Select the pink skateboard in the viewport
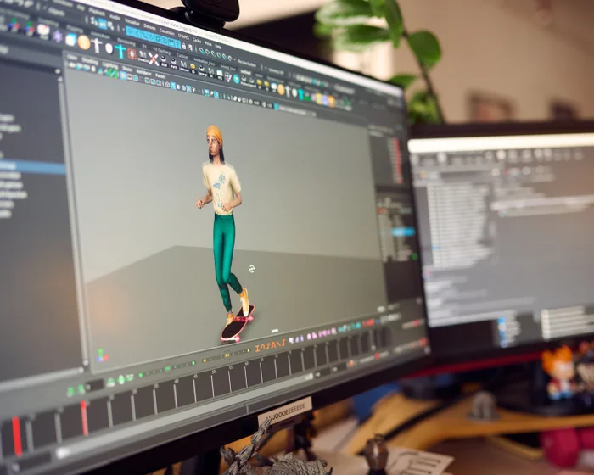The image size is (594, 475). point(238,324)
